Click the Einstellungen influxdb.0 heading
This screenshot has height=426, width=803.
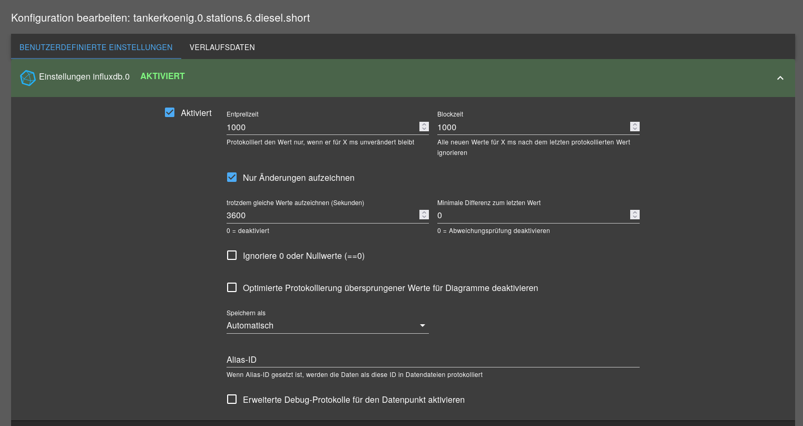tap(84, 77)
